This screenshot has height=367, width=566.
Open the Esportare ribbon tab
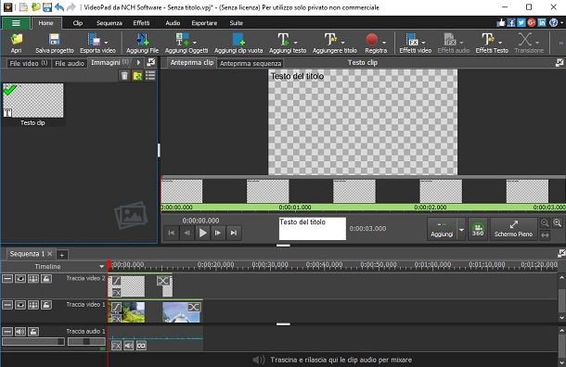click(204, 23)
